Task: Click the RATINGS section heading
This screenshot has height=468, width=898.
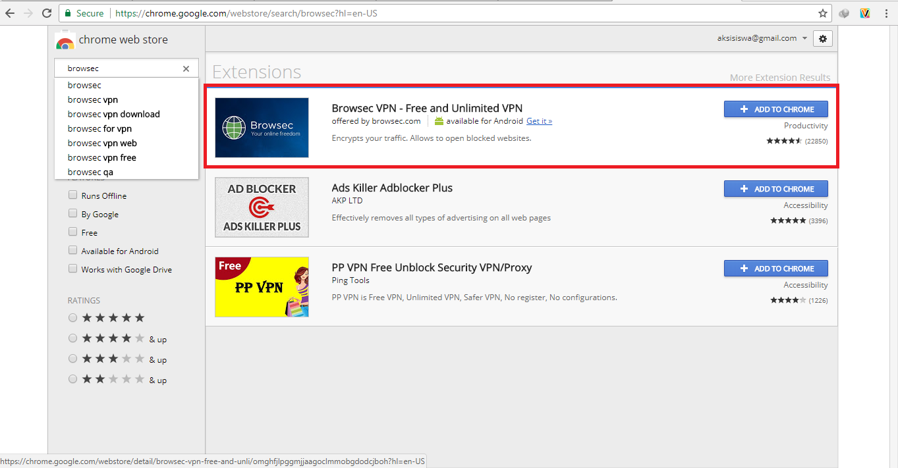Action: click(x=84, y=301)
